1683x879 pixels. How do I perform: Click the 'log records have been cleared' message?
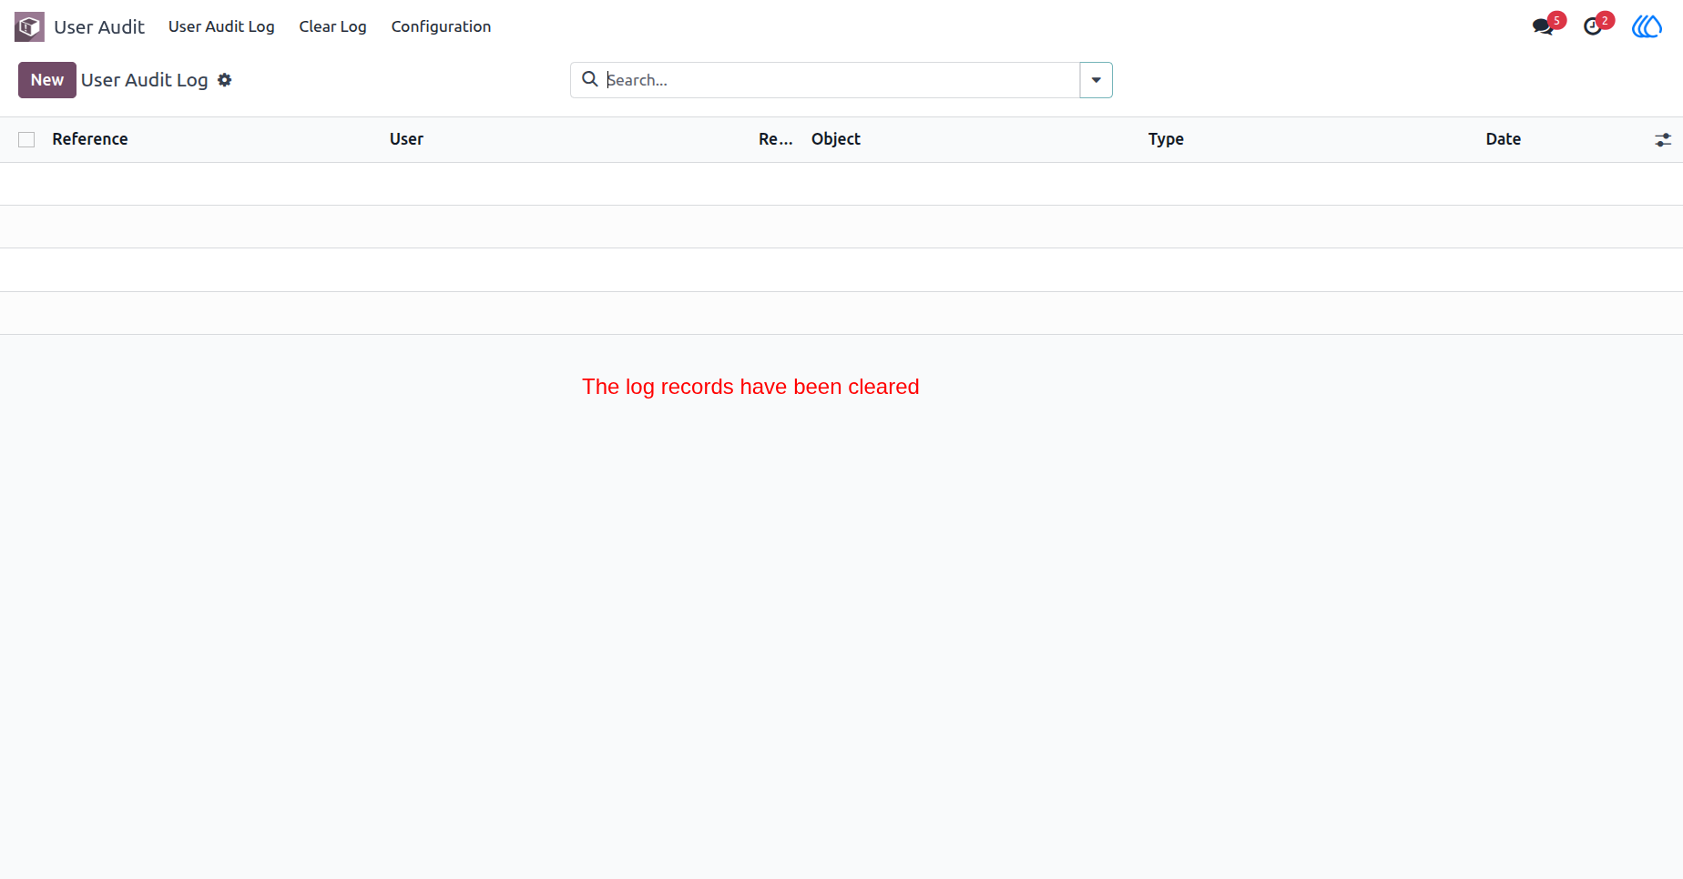tap(750, 387)
